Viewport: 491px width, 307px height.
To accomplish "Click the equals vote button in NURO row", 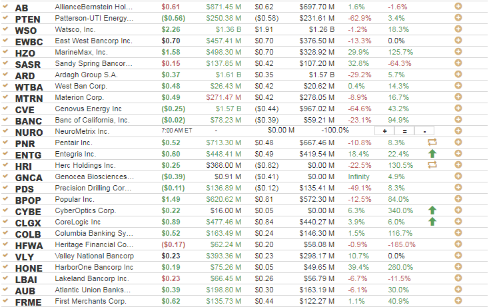I will point(404,131).
